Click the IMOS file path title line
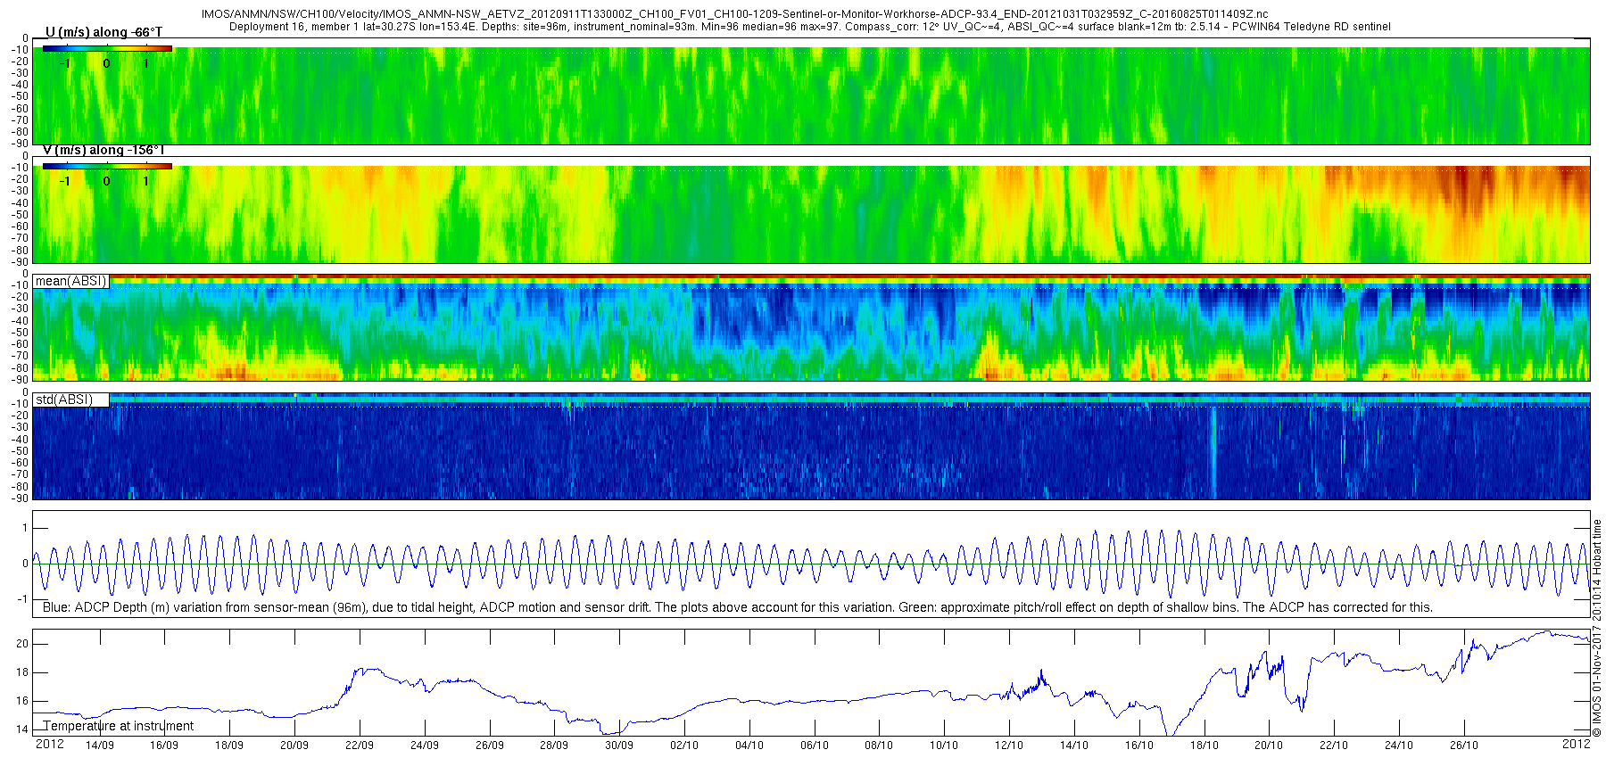The image size is (1606, 758). pyautogui.click(x=734, y=14)
